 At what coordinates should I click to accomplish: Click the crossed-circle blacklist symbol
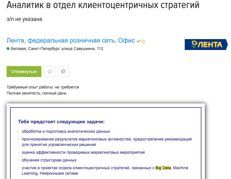point(63,71)
